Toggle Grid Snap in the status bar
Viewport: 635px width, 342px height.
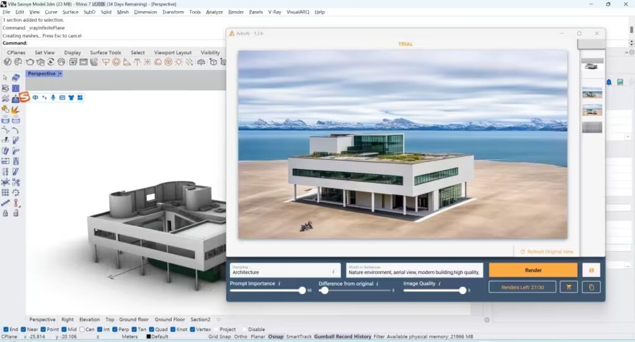pyautogui.click(x=219, y=336)
